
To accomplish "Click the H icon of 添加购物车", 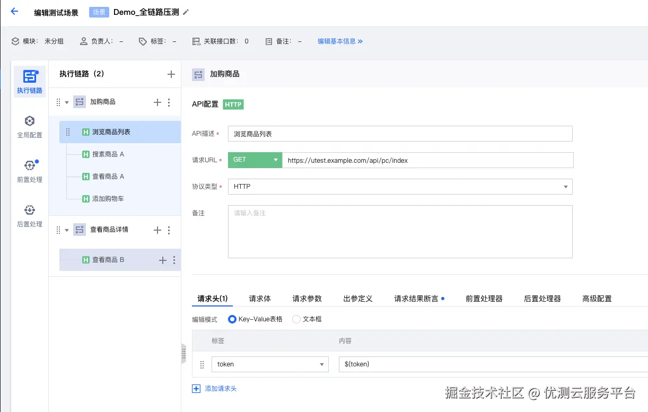I will [x=85, y=199].
